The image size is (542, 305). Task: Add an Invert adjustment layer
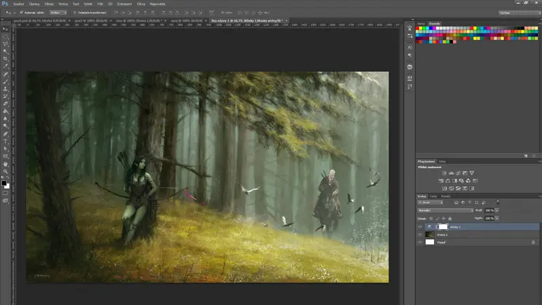(x=444, y=188)
